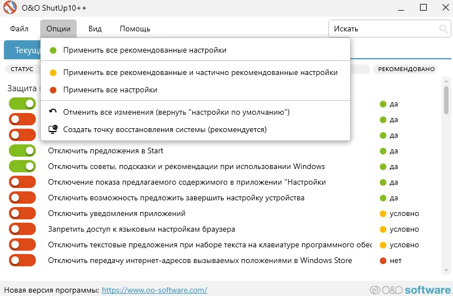Click the O&O ShutUp10++ app logo icon
Image resolution: width=453 pixels, height=296 pixels.
click(10, 9)
